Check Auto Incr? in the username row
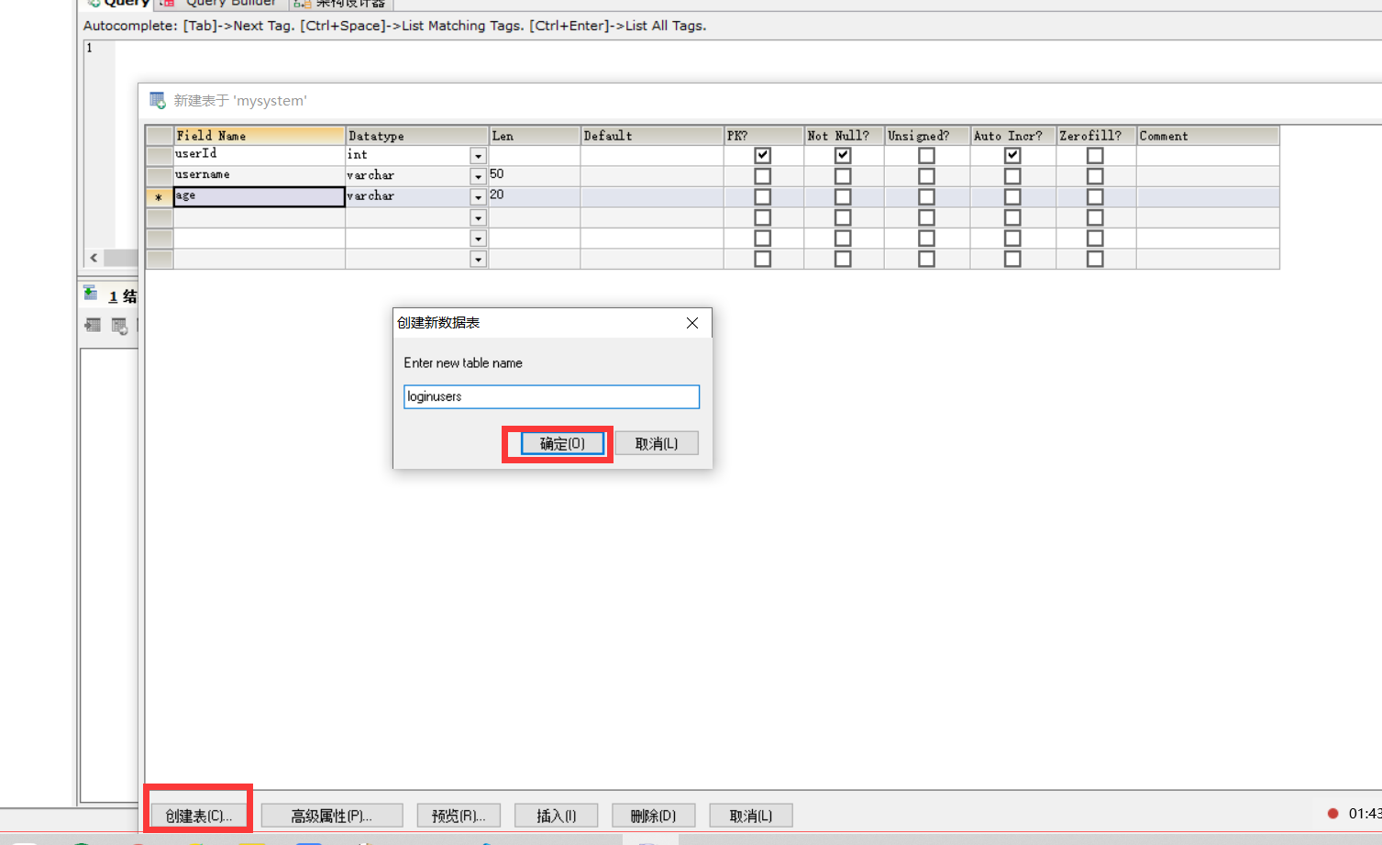The width and height of the screenshot is (1382, 845). (x=1012, y=176)
